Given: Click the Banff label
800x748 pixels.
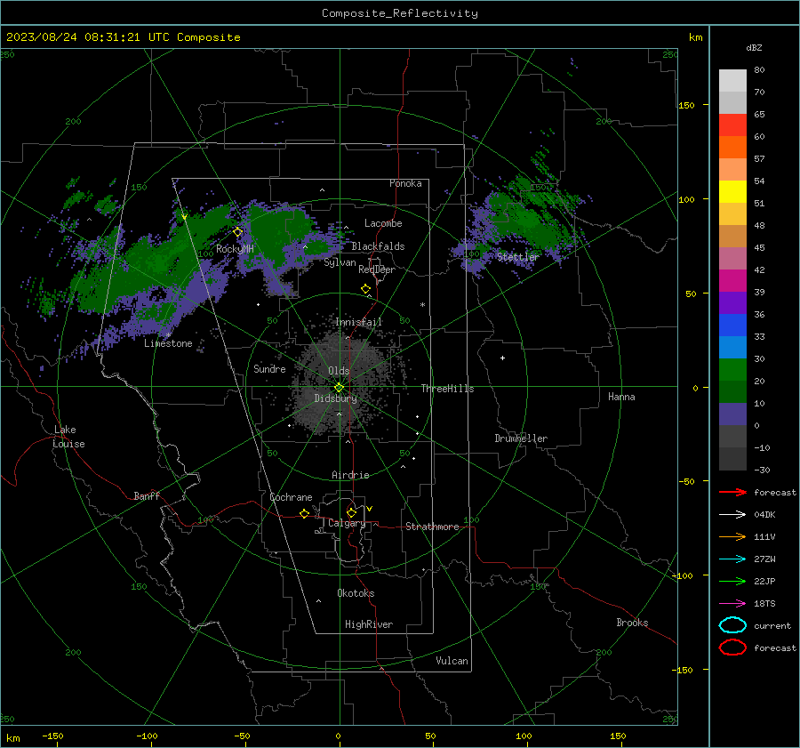Looking at the screenshot, I should point(147,496).
